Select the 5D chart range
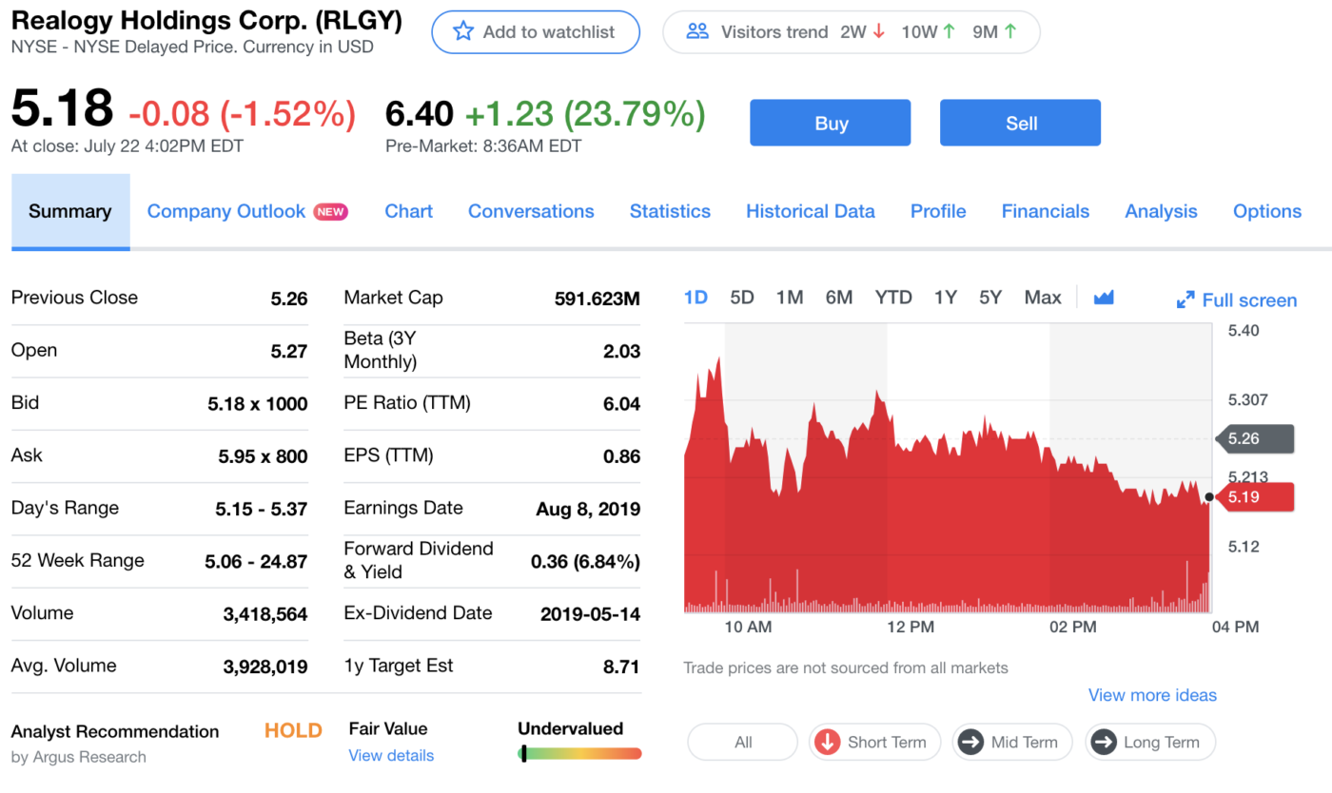The height and width of the screenshot is (793, 1332). pos(742,298)
